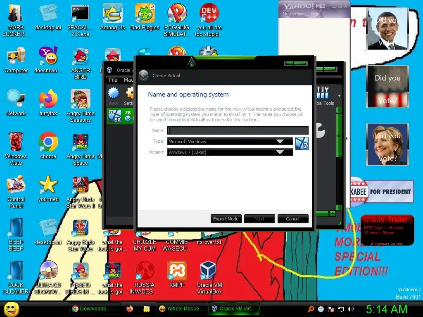
Task: Switch to Yahoo! Messenger taskbar button
Action: [181, 309]
